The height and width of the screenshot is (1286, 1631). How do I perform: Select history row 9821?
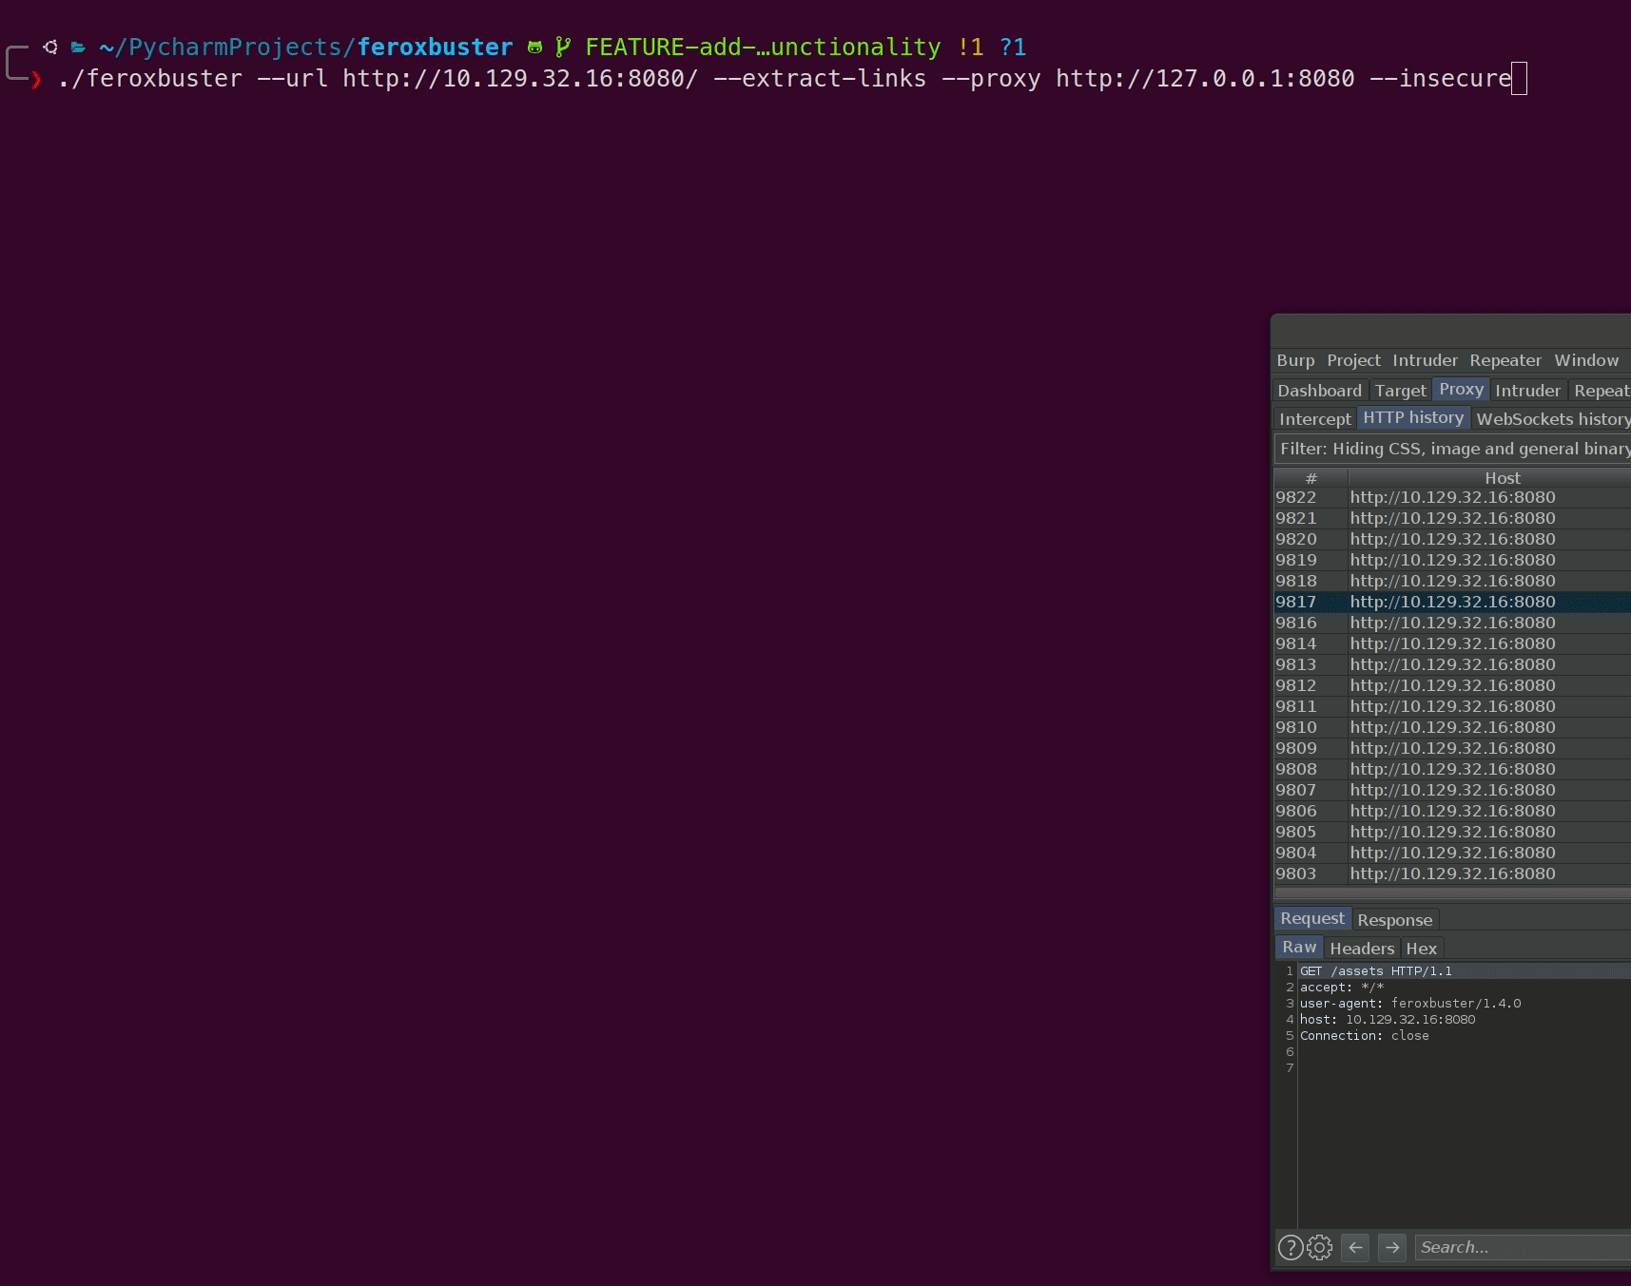pos(1452,518)
